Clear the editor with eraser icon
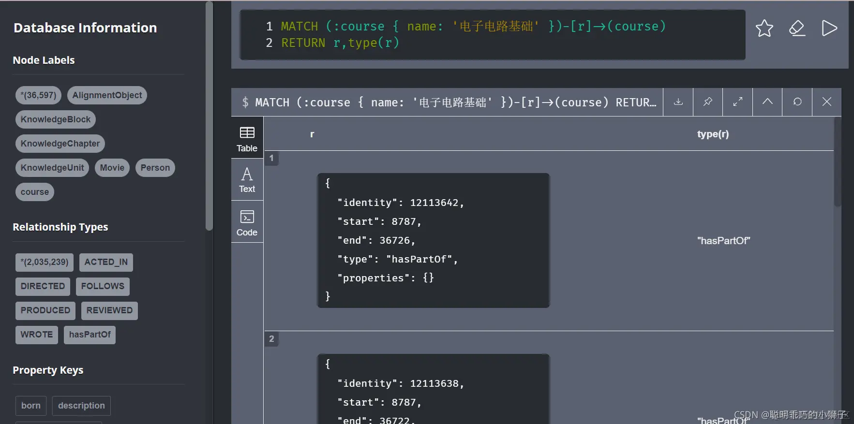Image resolution: width=854 pixels, height=424 pixels. coord(797,28)
